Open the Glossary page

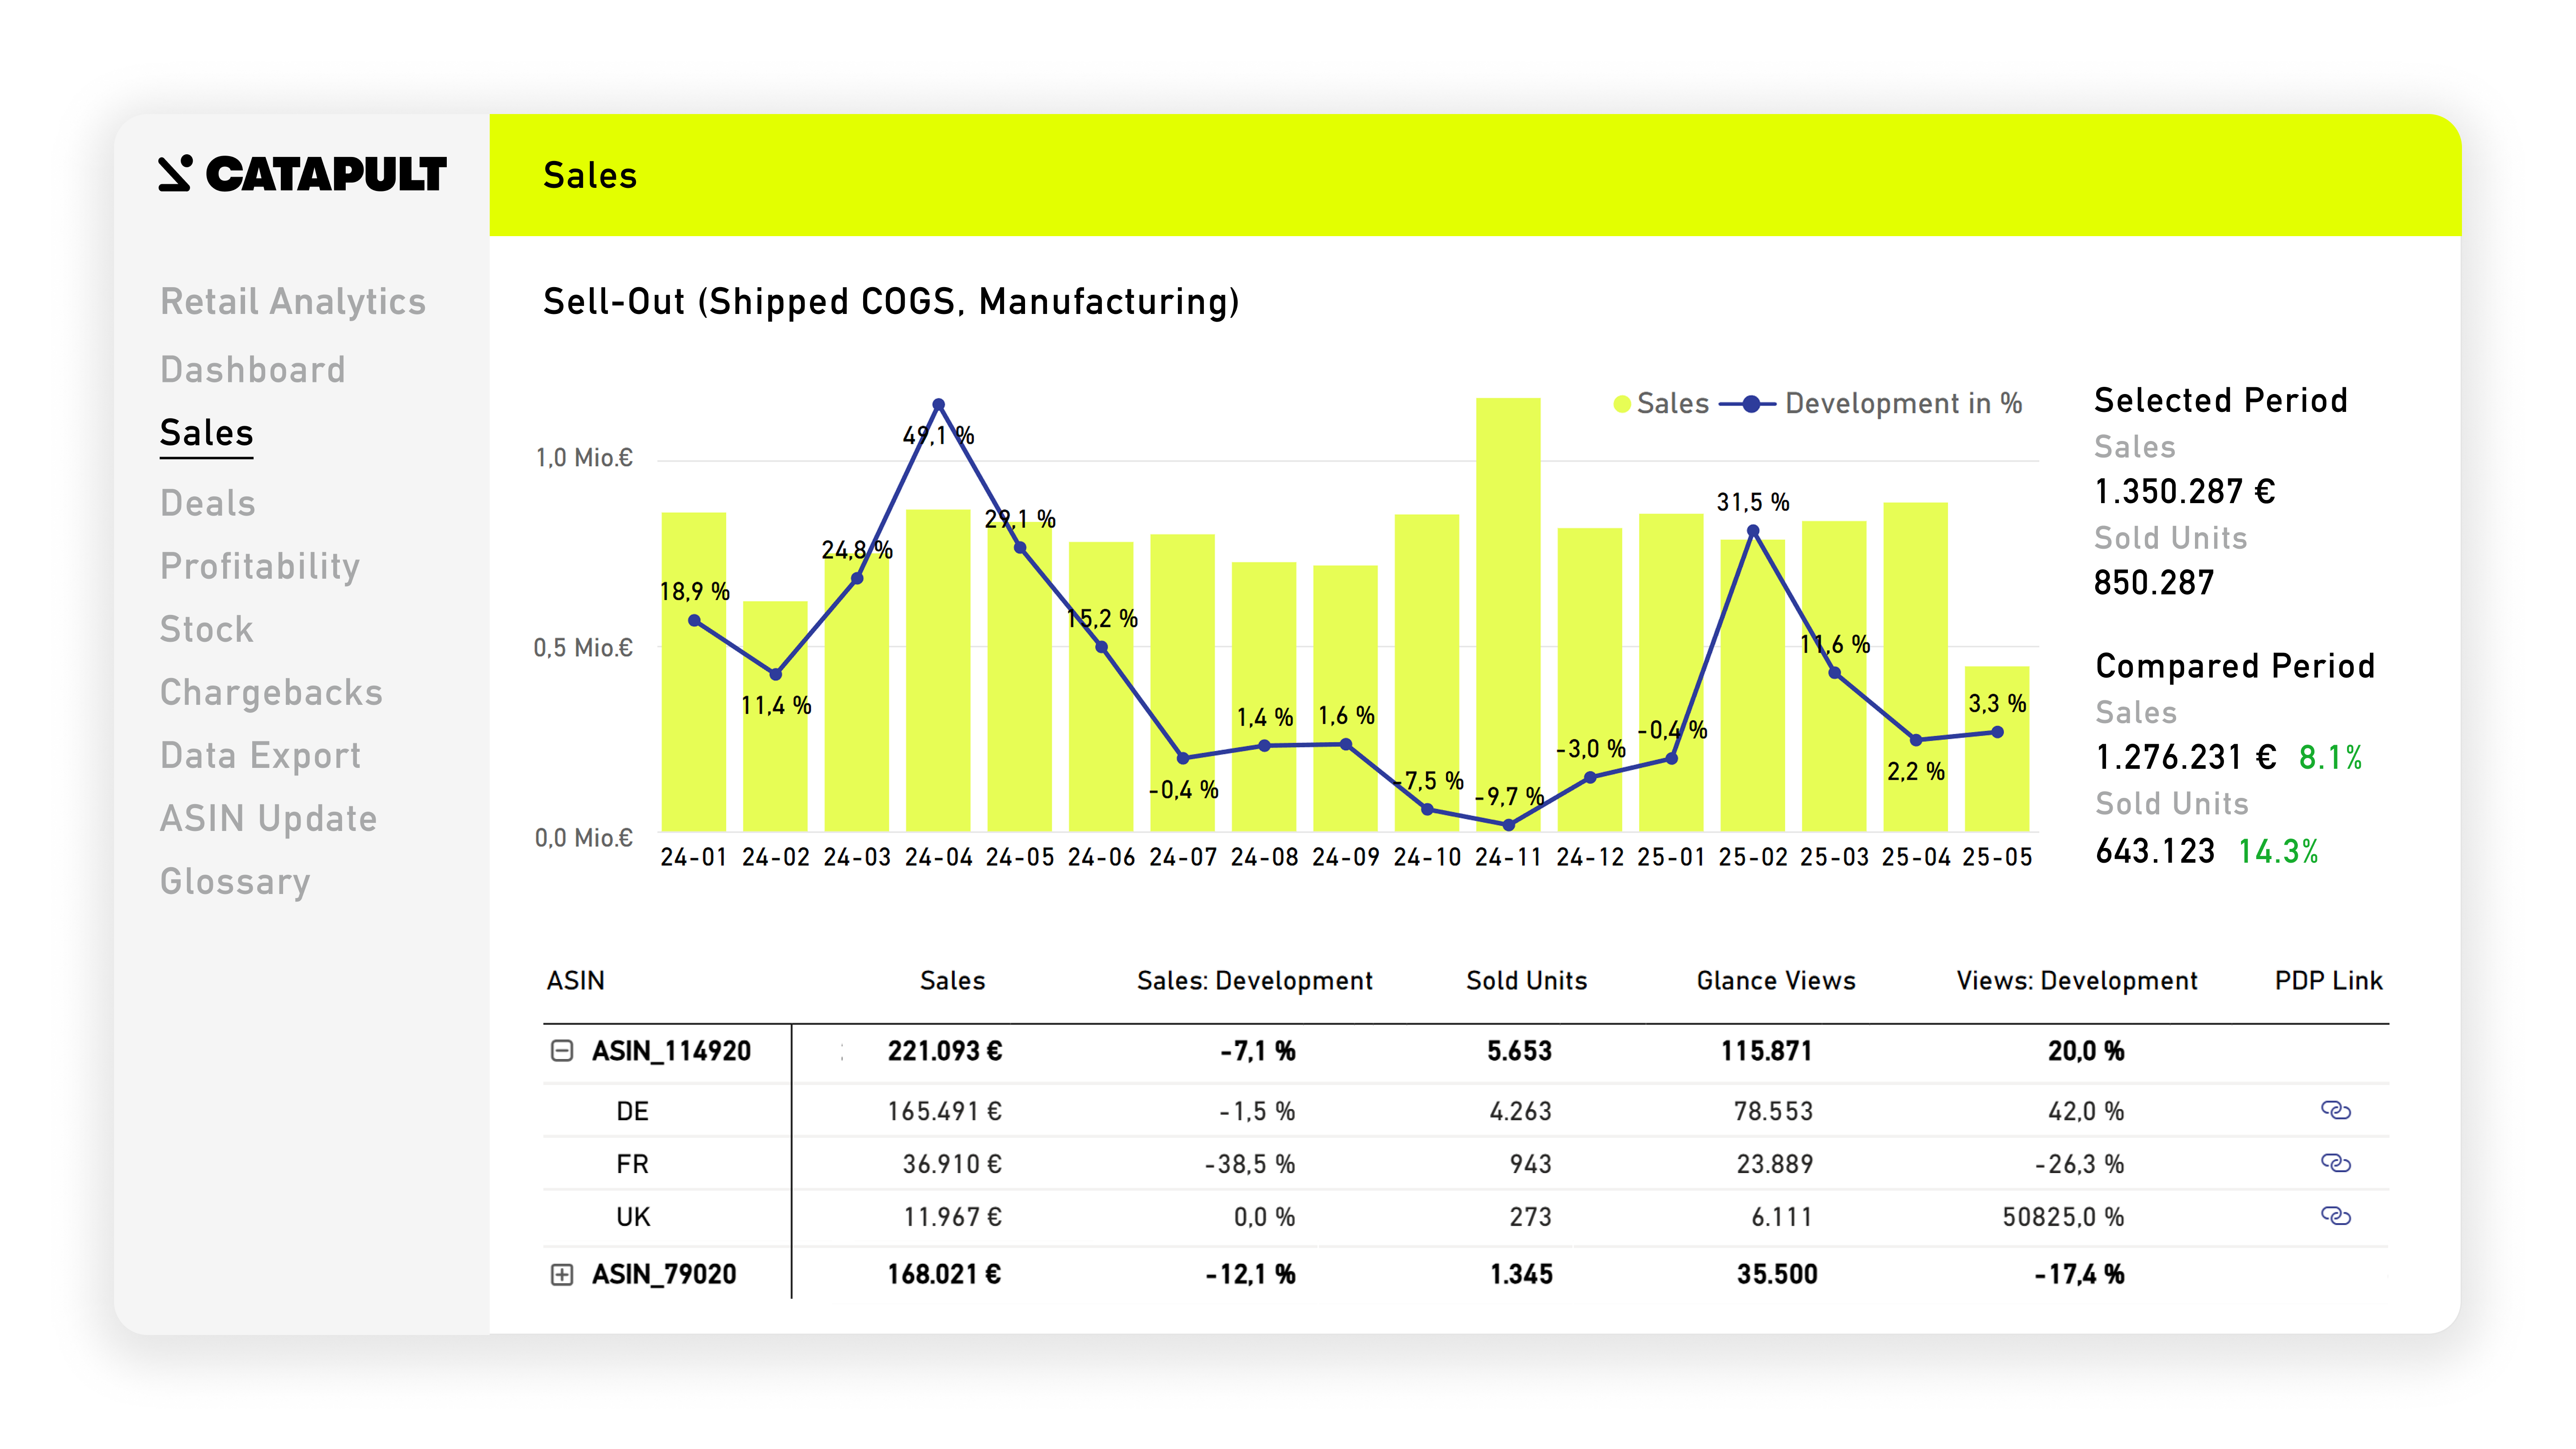(x=235, y=881)
